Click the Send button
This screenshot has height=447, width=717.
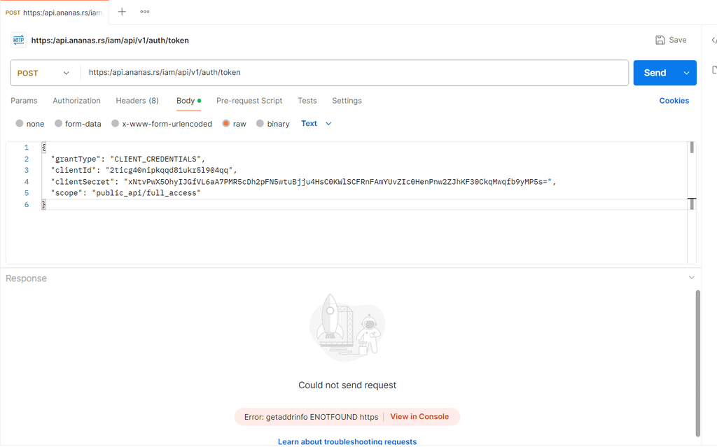655,72
